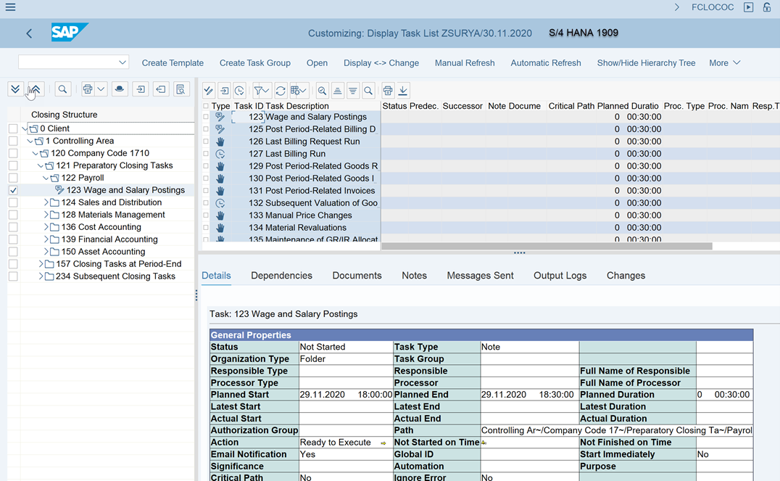Click the refresh icon in task list toolbar

tap(281, 91)
